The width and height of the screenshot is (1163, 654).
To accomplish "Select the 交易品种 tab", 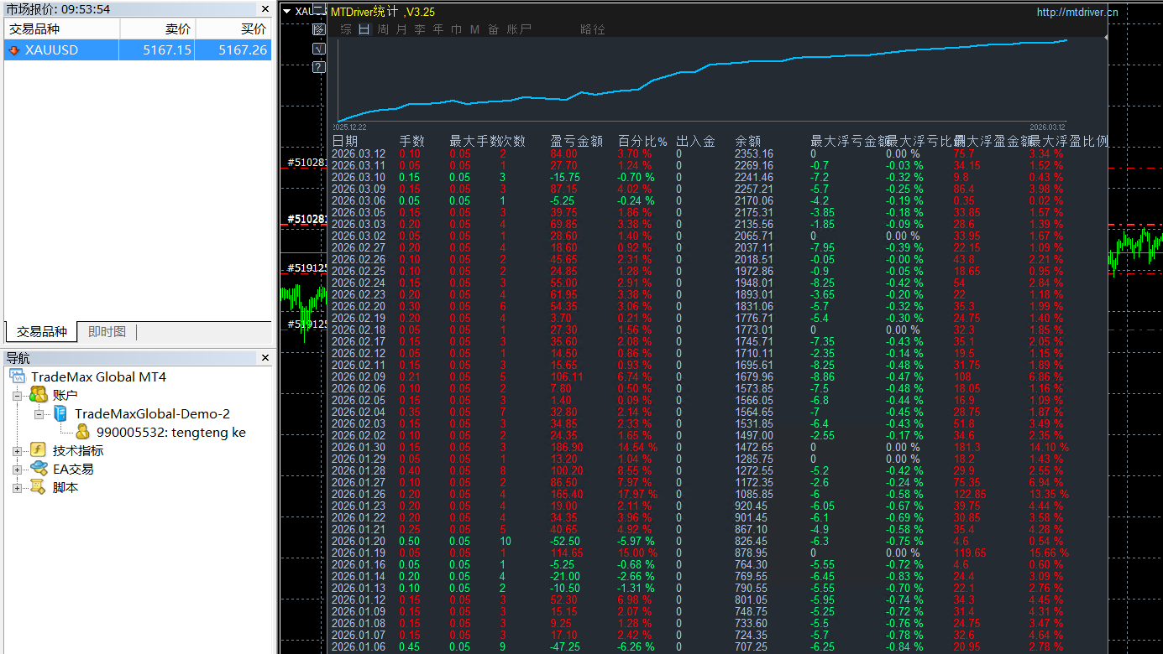I will tap(40, 331).
